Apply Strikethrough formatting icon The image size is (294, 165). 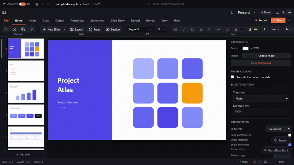point(201,29)
